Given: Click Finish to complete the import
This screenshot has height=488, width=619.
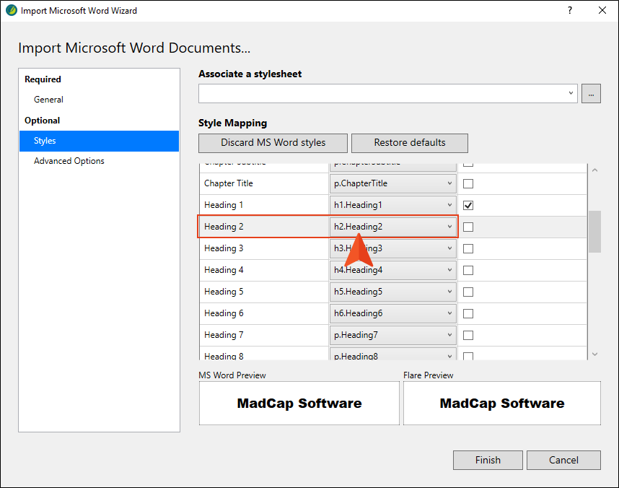Looking at the screenshot, I should click(488, 460).
